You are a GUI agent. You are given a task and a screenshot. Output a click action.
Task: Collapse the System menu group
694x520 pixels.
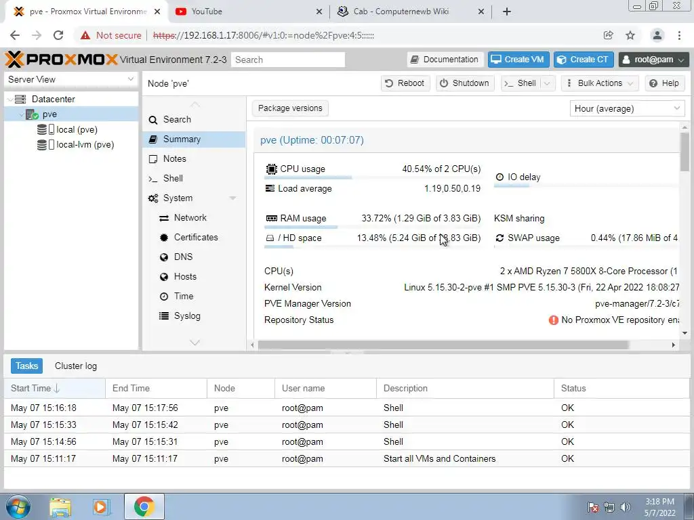pyautogui.click(x=233, y=198)
